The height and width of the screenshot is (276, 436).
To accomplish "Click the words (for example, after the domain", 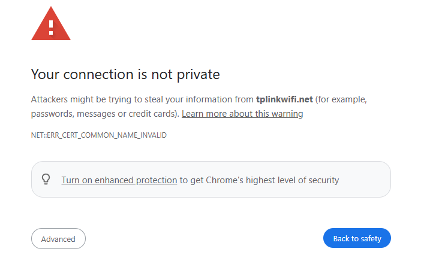I will 341,99.
